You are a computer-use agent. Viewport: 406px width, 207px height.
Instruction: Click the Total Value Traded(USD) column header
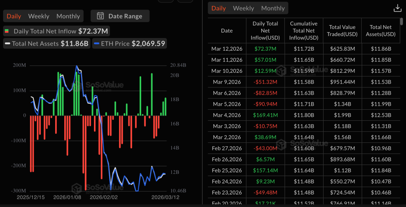click(343, 30)
